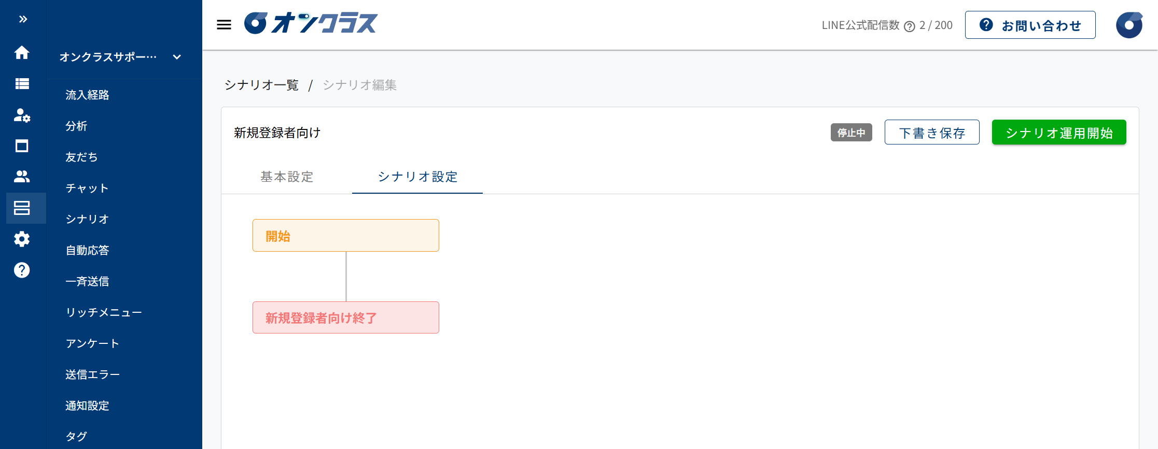Click the home icon in sidebar
1158x449 pixels.
click(x=22, y=52)
